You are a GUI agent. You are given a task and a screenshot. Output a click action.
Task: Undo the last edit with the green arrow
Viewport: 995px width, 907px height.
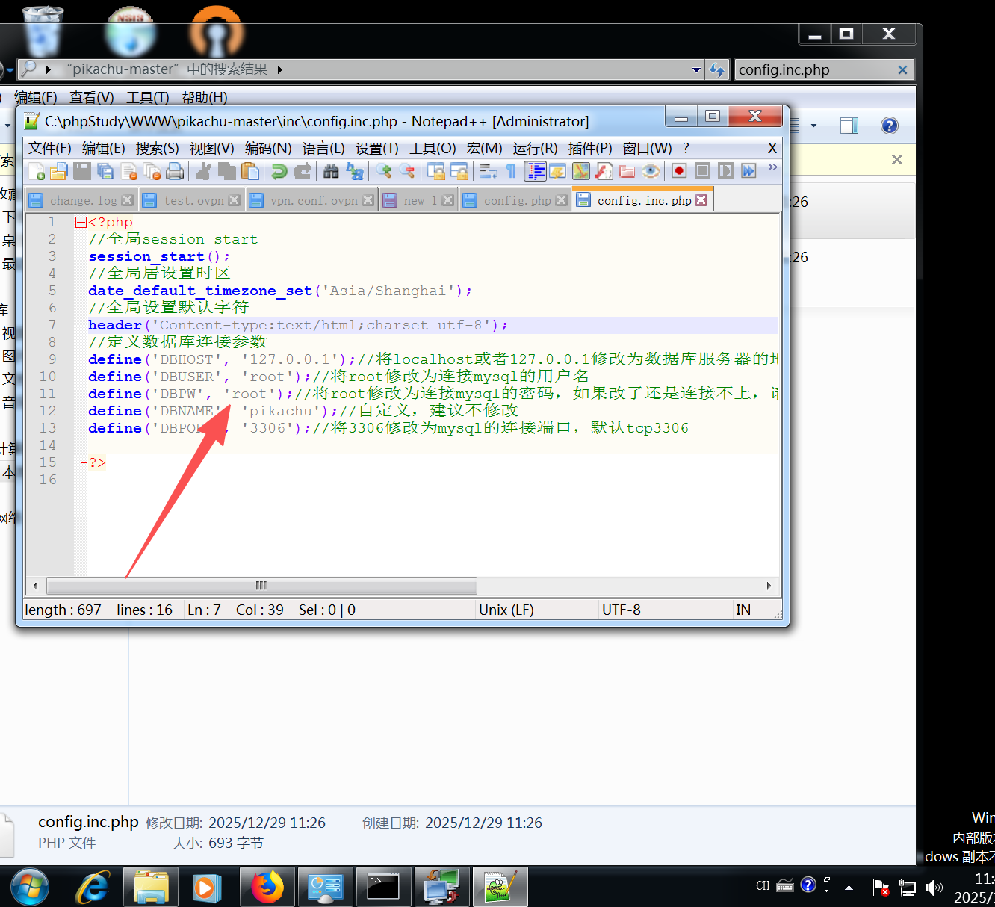coord(279,171)
